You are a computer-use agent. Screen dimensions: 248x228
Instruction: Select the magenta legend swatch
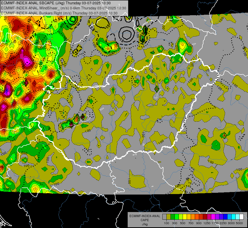click(x=213, y=217)
